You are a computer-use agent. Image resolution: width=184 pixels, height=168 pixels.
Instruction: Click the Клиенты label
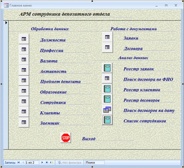(50, 113)
